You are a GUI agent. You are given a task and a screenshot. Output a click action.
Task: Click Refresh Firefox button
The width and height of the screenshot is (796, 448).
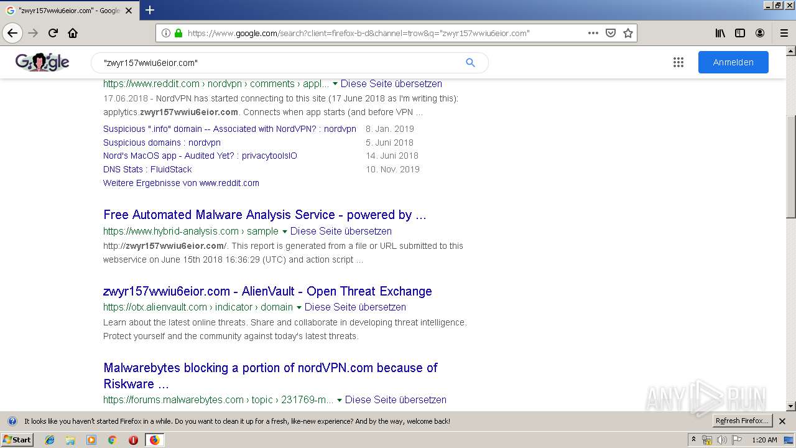click(742, 421)
